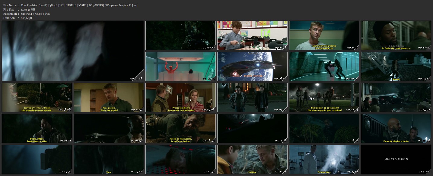This screenshot has width=433, height=176.
Task: Click the 'Duration' label
Action: click(9, 18)
